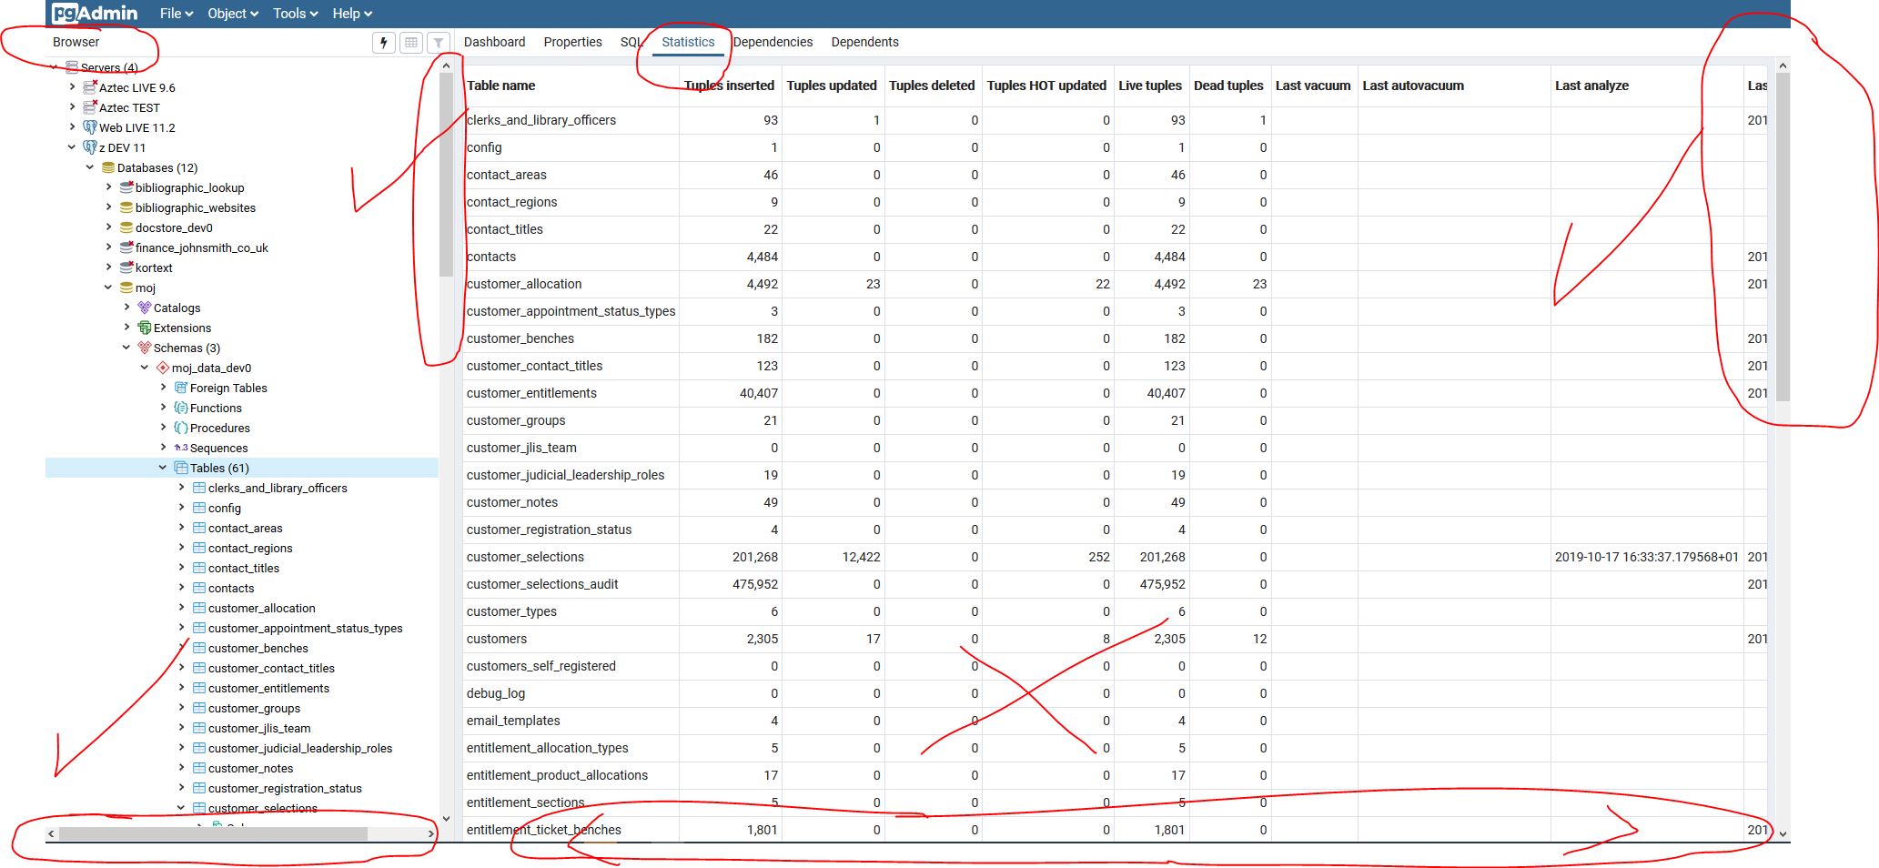Switch to the Dependencies tab
1879x868 pixels.
pos(773,42)
